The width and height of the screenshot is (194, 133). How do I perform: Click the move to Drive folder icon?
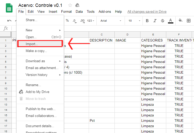point(77,5)
